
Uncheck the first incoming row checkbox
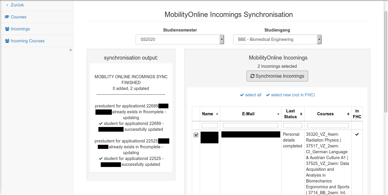[x=196, y=135]
